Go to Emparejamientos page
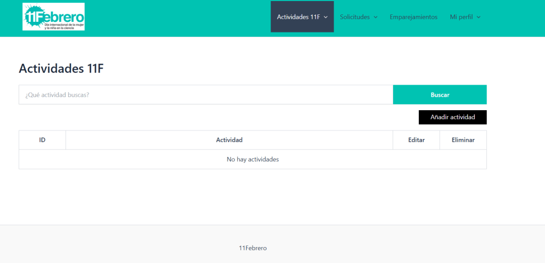 pyautogui.click(x=413, y=17)
